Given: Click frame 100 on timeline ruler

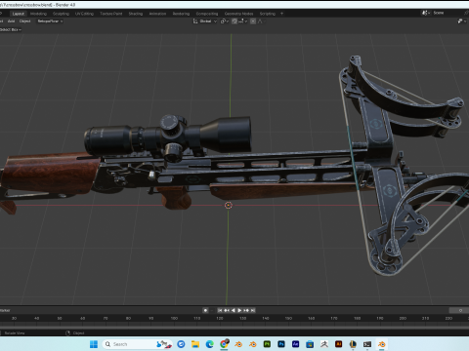Looking at the screenshot, I should tap(174, 318).
